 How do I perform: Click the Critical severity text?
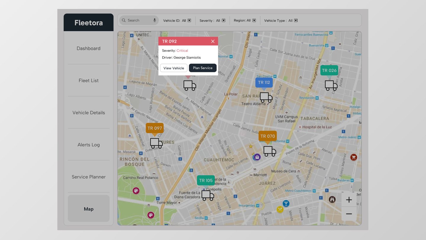point(182,51)
